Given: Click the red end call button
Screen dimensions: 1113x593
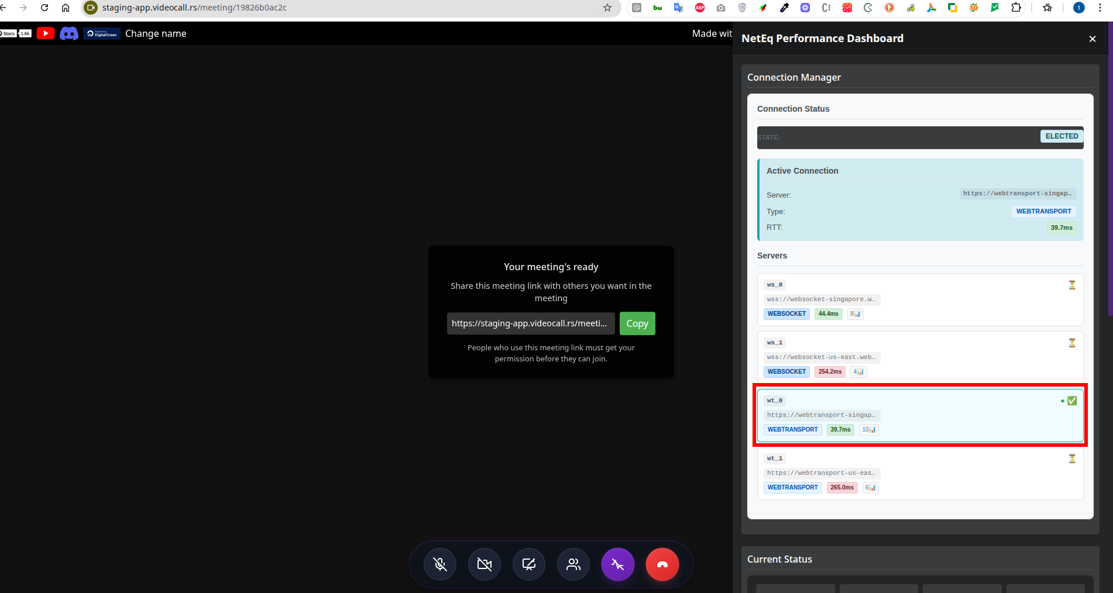Looking at the screenshot, I should (662, 564).
